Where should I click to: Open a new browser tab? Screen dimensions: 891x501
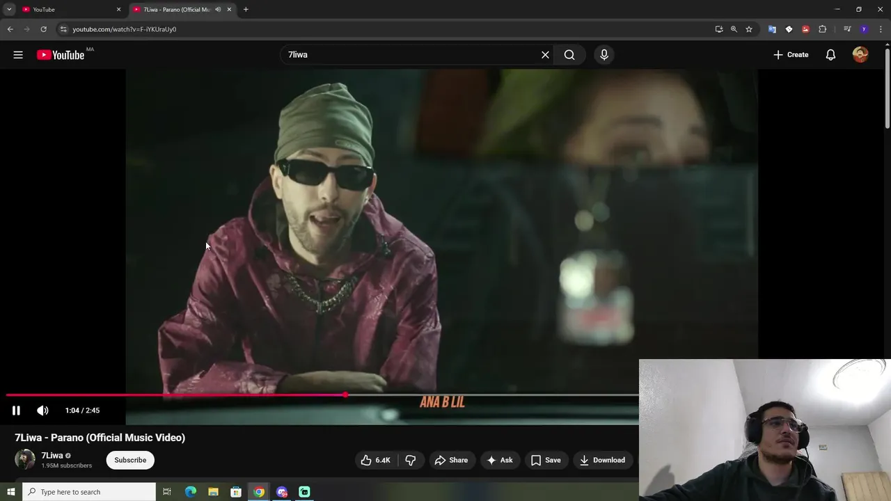(x=246, y=10)
